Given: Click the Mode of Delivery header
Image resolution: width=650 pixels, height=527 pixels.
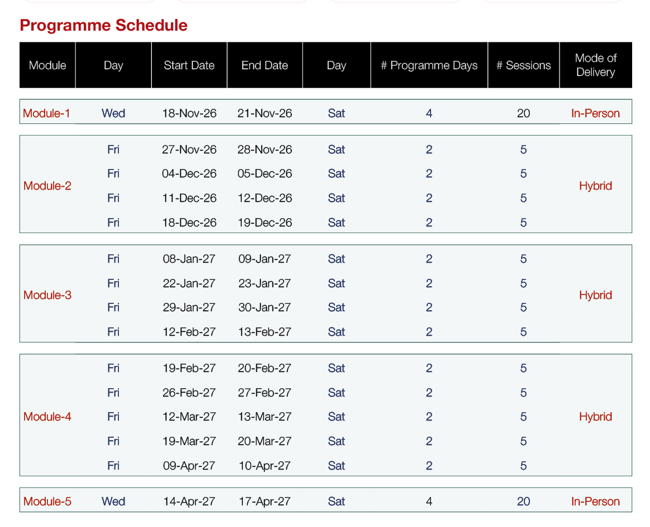Looking at the screenshot, I should coord(596,65).
